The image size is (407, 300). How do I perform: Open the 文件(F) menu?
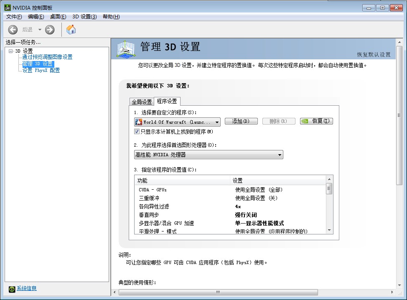tap(14, 17)
